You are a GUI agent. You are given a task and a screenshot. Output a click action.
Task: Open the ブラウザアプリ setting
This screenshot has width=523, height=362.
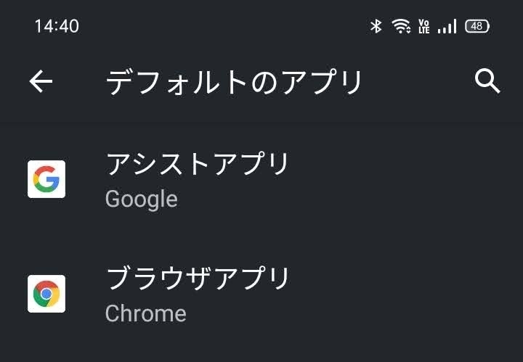click(x=198, y=279)
